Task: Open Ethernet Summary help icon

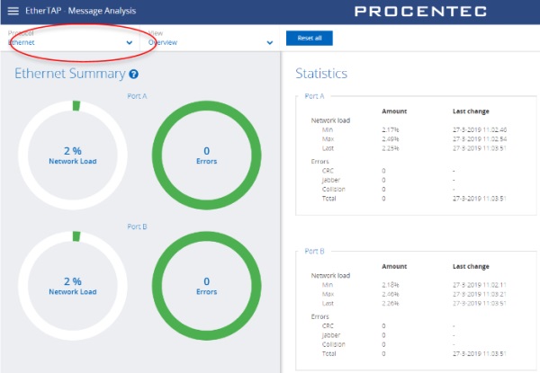Action: pos(133,74)
